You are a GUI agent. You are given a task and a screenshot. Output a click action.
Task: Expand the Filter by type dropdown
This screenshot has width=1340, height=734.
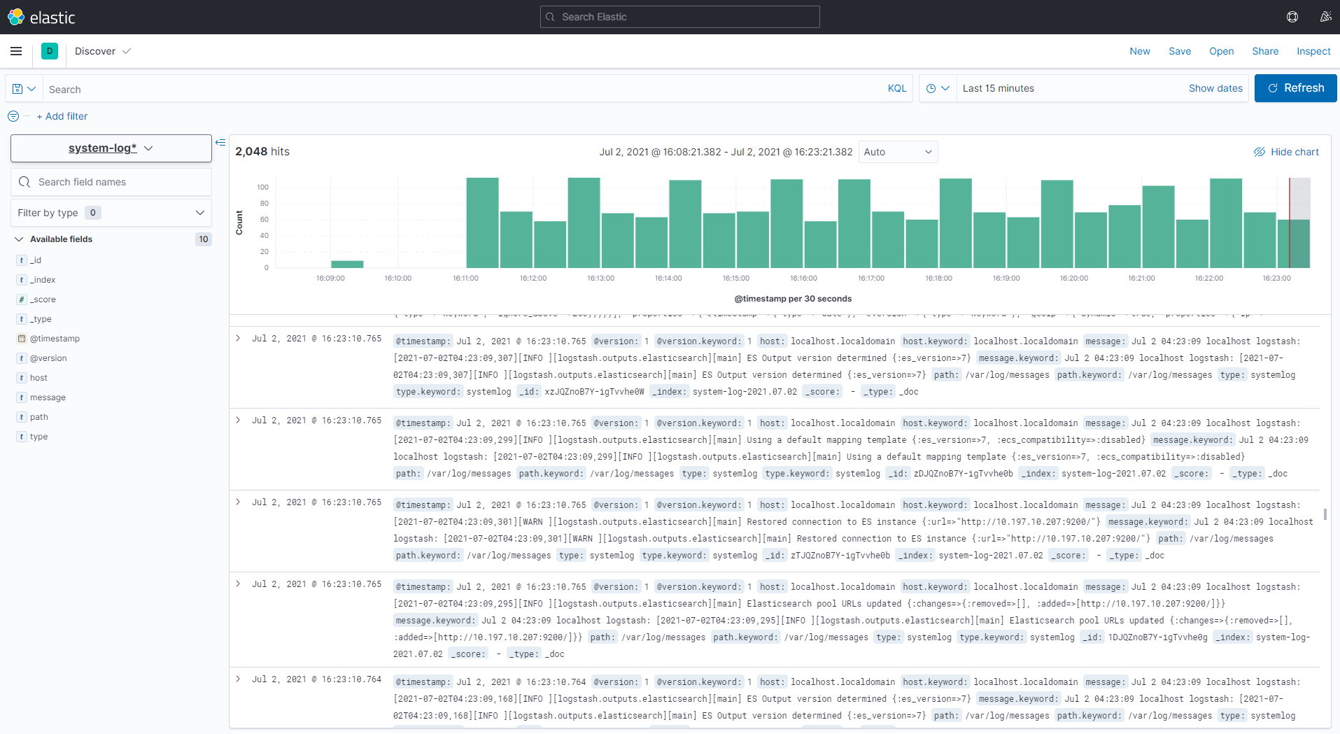tap(111, 213)
